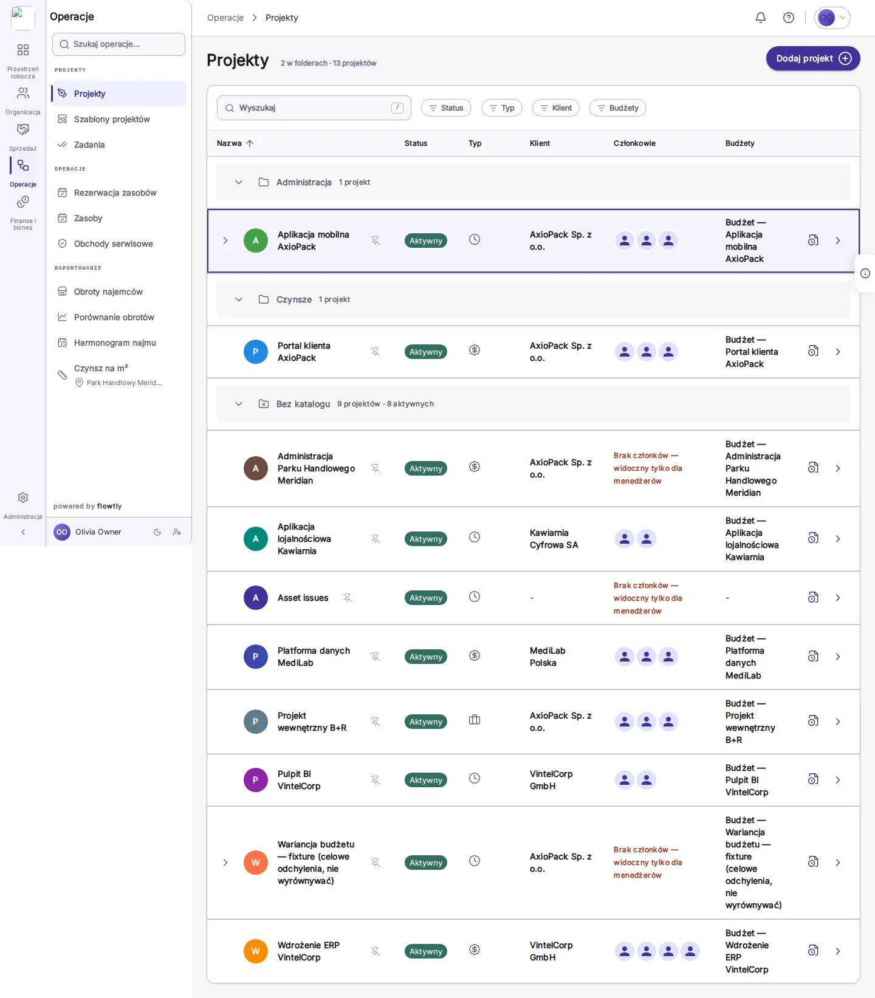875x998 pixels.
Task: Click the Dodaj projekt button
Action: coord(813,58)
